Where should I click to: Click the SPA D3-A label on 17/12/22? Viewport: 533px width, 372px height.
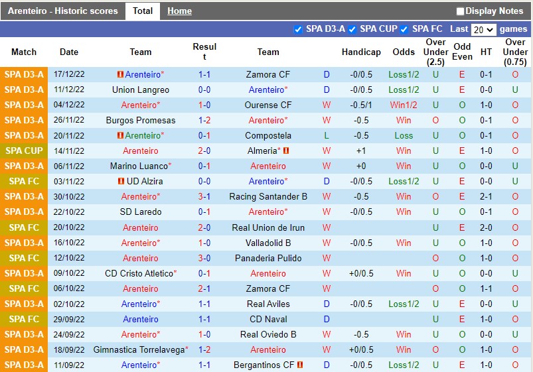coord(24,74)
